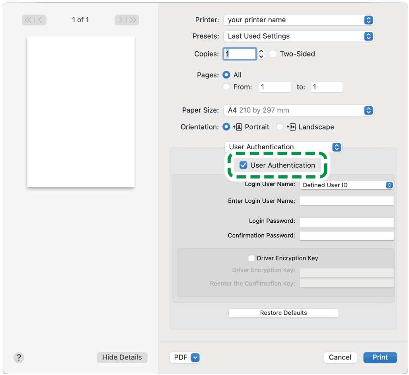Expand the Paper Size dropdown

[298, 110]
